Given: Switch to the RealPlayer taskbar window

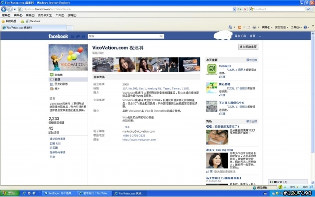Looking at the screenshot, I should tap(60, 193).
